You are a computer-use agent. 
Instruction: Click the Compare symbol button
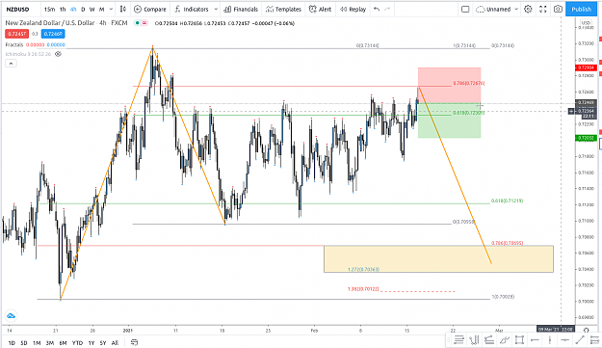point(149,10)
